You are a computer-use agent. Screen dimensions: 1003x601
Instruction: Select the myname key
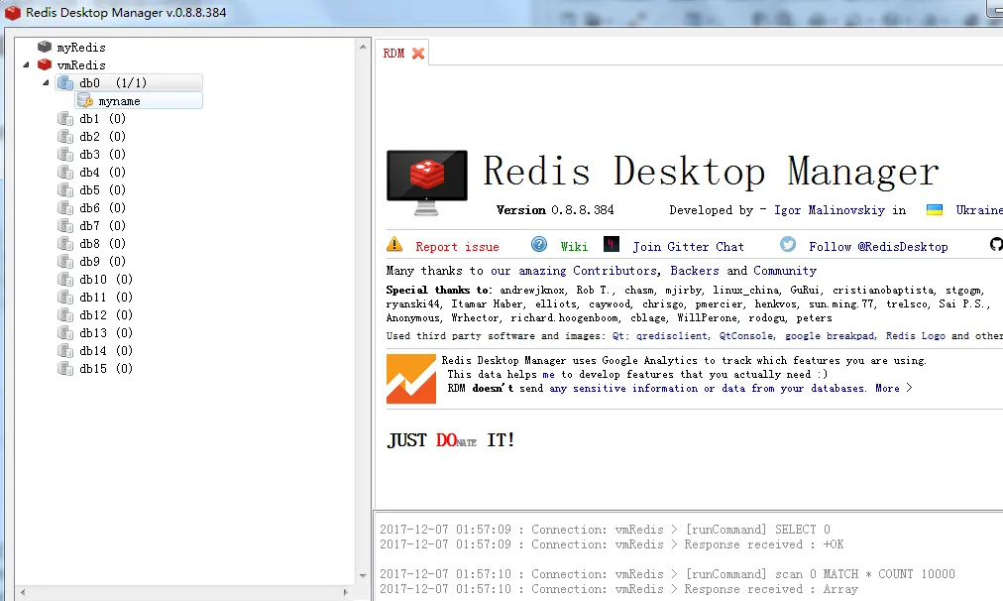click(x=120, y=101)
